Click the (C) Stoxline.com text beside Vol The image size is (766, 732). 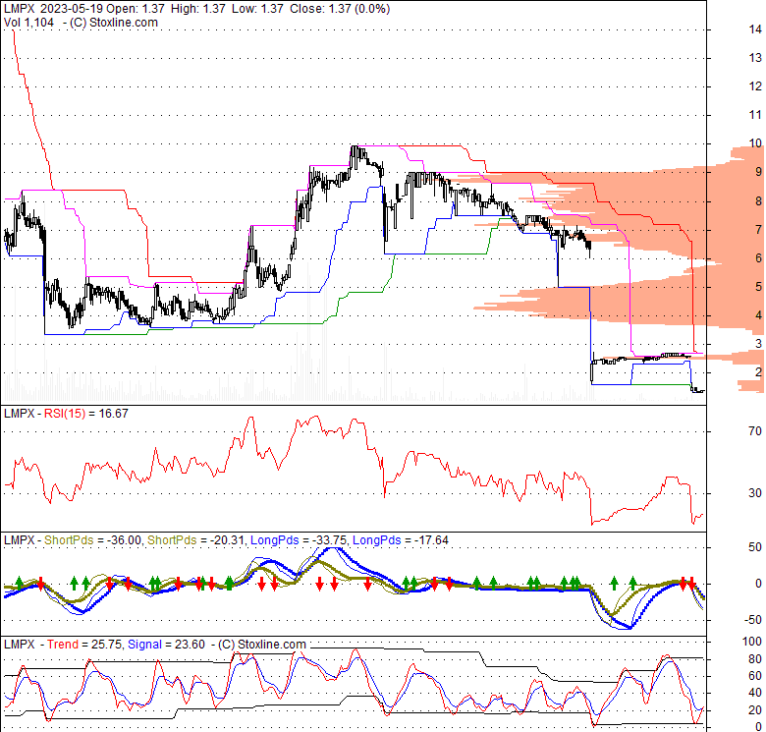[114, 23]
